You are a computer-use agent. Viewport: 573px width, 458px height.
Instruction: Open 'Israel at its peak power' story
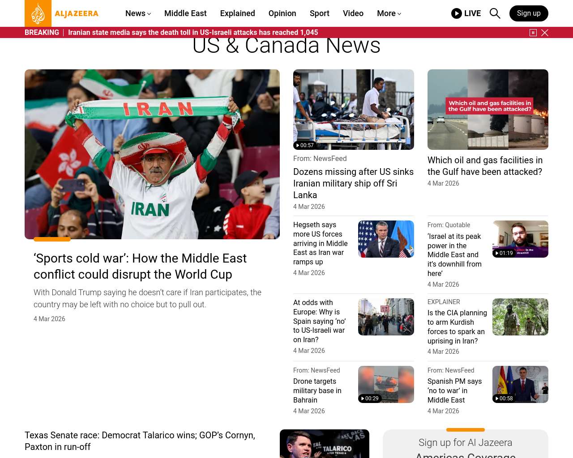tap(454, 255)
